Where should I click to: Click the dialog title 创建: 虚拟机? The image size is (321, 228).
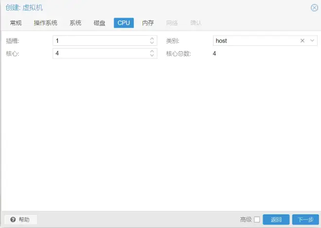24,8
